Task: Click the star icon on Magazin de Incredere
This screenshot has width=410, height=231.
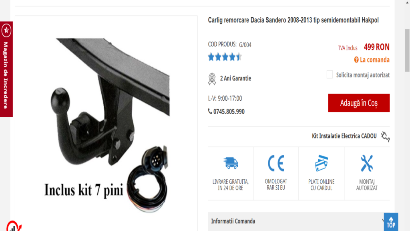Action: coord(6,30)
